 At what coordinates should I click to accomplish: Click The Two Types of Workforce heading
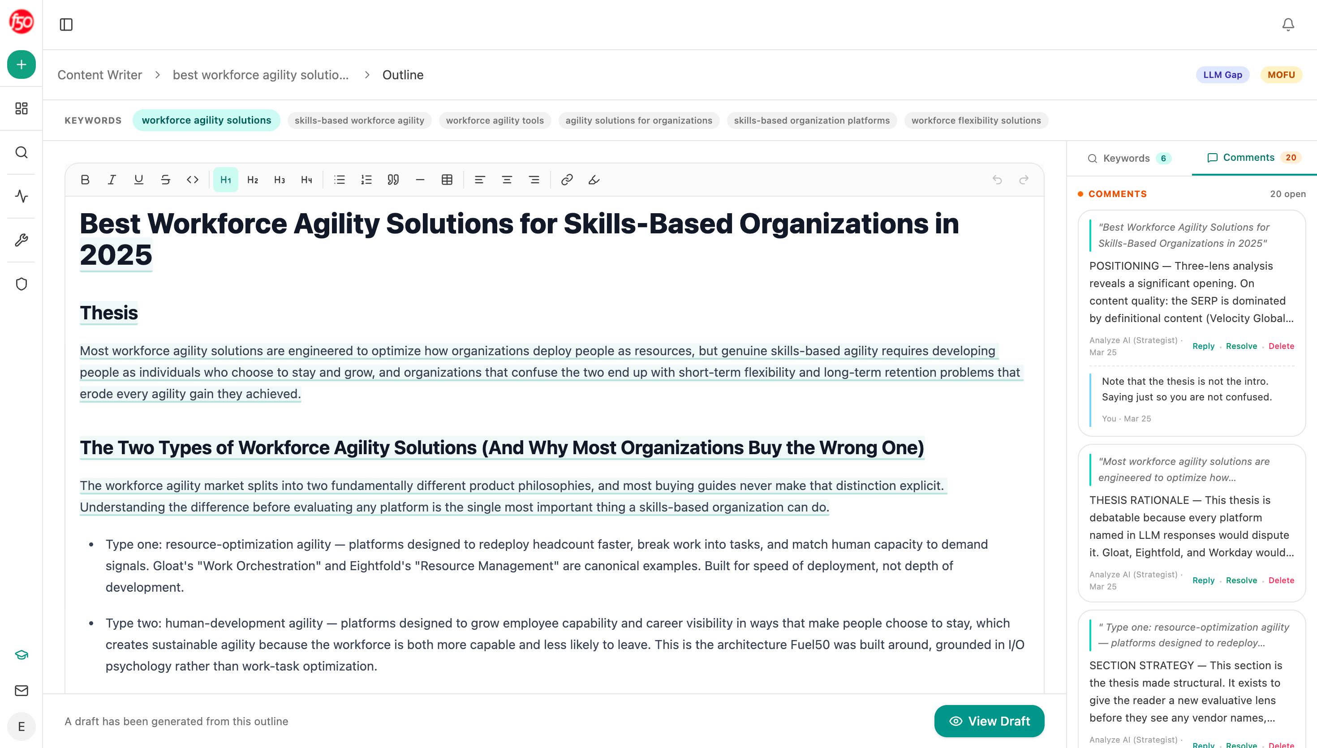[502, 447]
